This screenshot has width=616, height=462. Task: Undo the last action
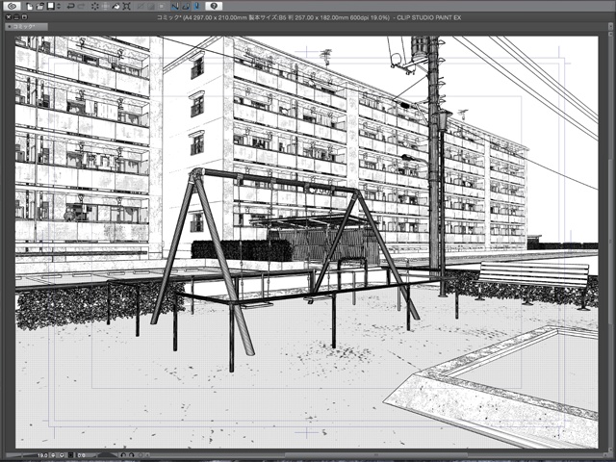(70, 6)
